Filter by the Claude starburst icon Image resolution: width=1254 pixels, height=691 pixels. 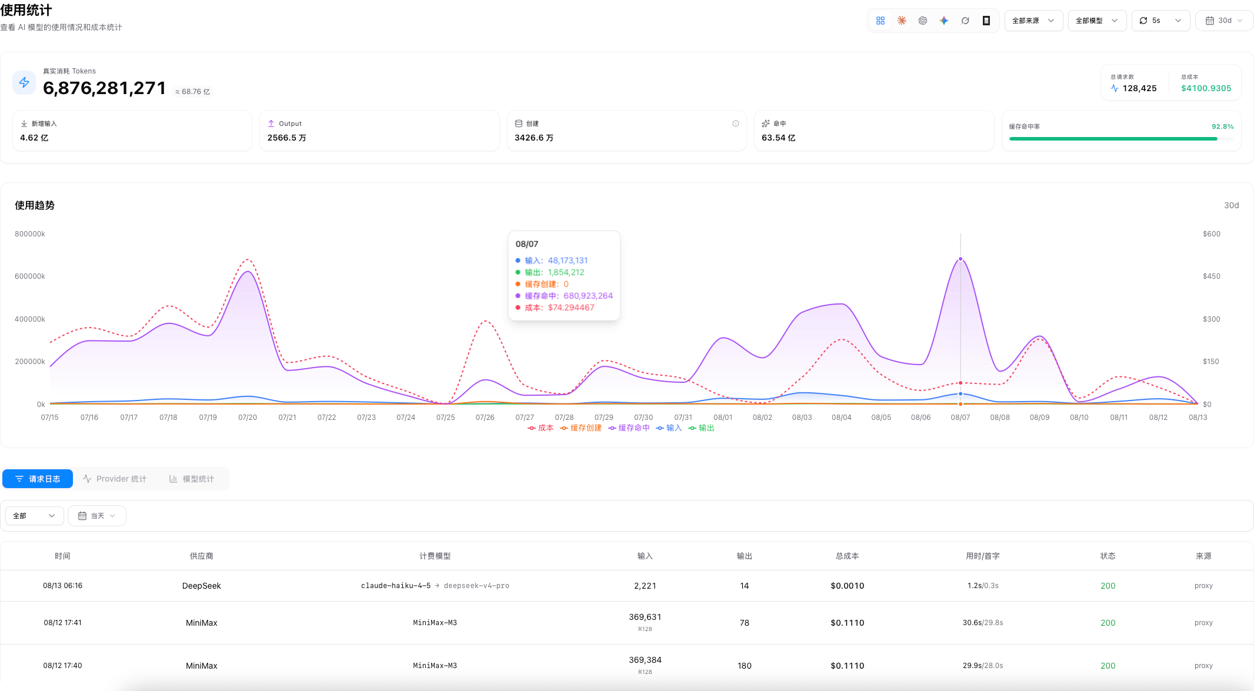901,21
